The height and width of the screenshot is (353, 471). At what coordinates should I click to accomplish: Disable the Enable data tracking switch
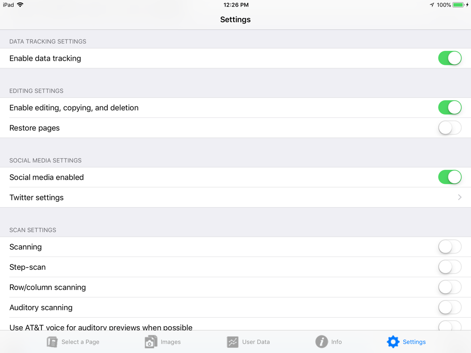[x=450, y=58]
